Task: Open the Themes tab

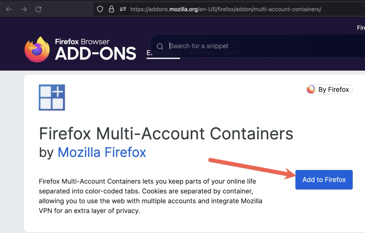Action: [202, 53]
